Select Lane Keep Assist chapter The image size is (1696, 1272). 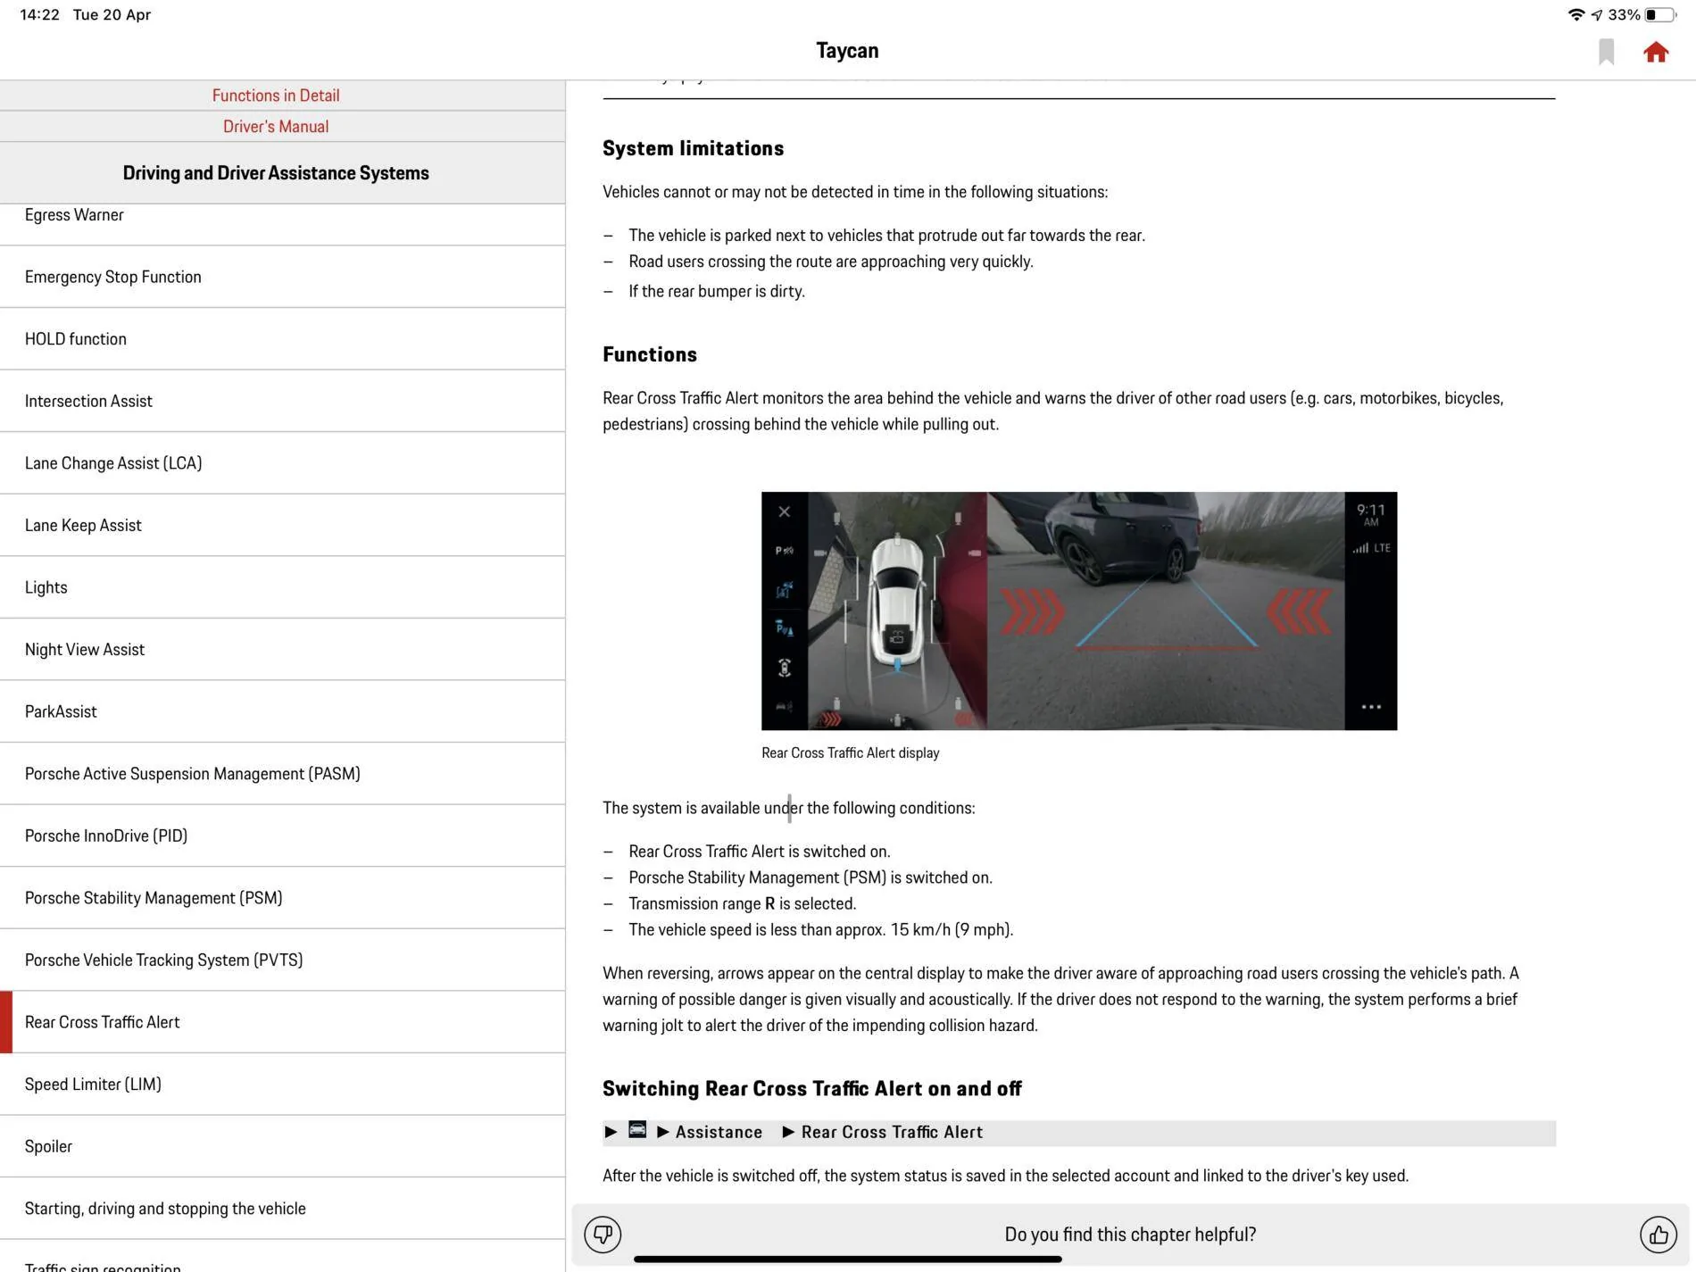(x=282, y=525)
